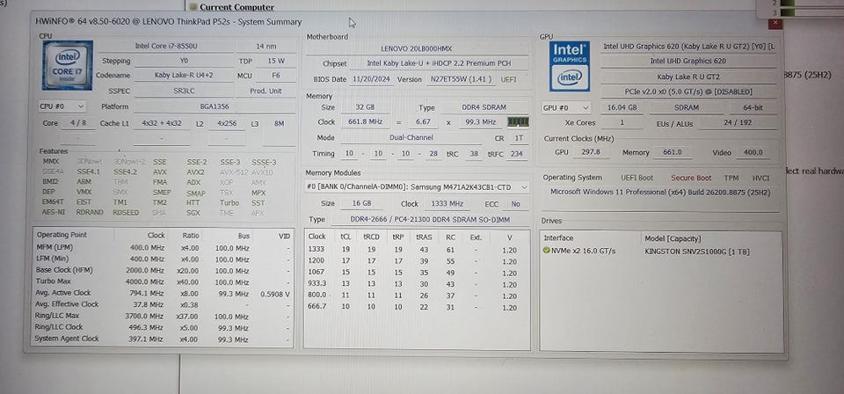844x394 pixels.
Task: Click the Secure Boot label
Action: pyautogui.click(x=691, y=178)
